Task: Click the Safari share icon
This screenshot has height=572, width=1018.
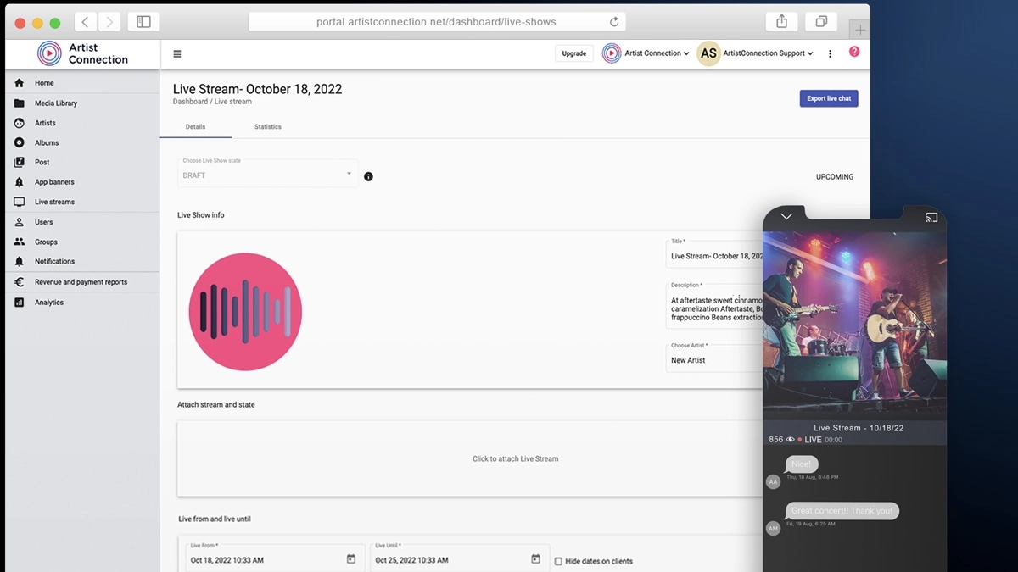Action: coord(782,22)
